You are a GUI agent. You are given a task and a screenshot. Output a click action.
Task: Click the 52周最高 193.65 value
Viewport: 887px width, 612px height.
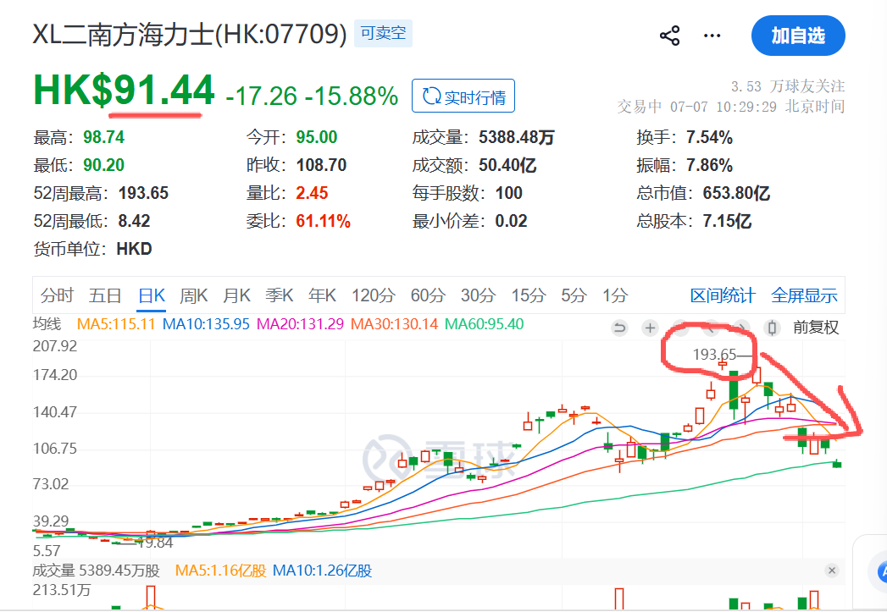pos(144,193)
